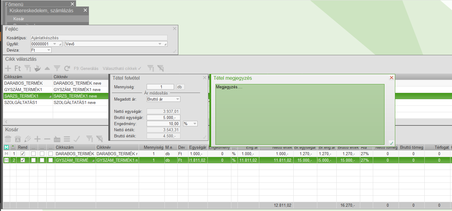Select SZOLGÁLTATÁS1 row in Cikk választás list
This screenshot has width=452, height=211.
click(55, 102)
